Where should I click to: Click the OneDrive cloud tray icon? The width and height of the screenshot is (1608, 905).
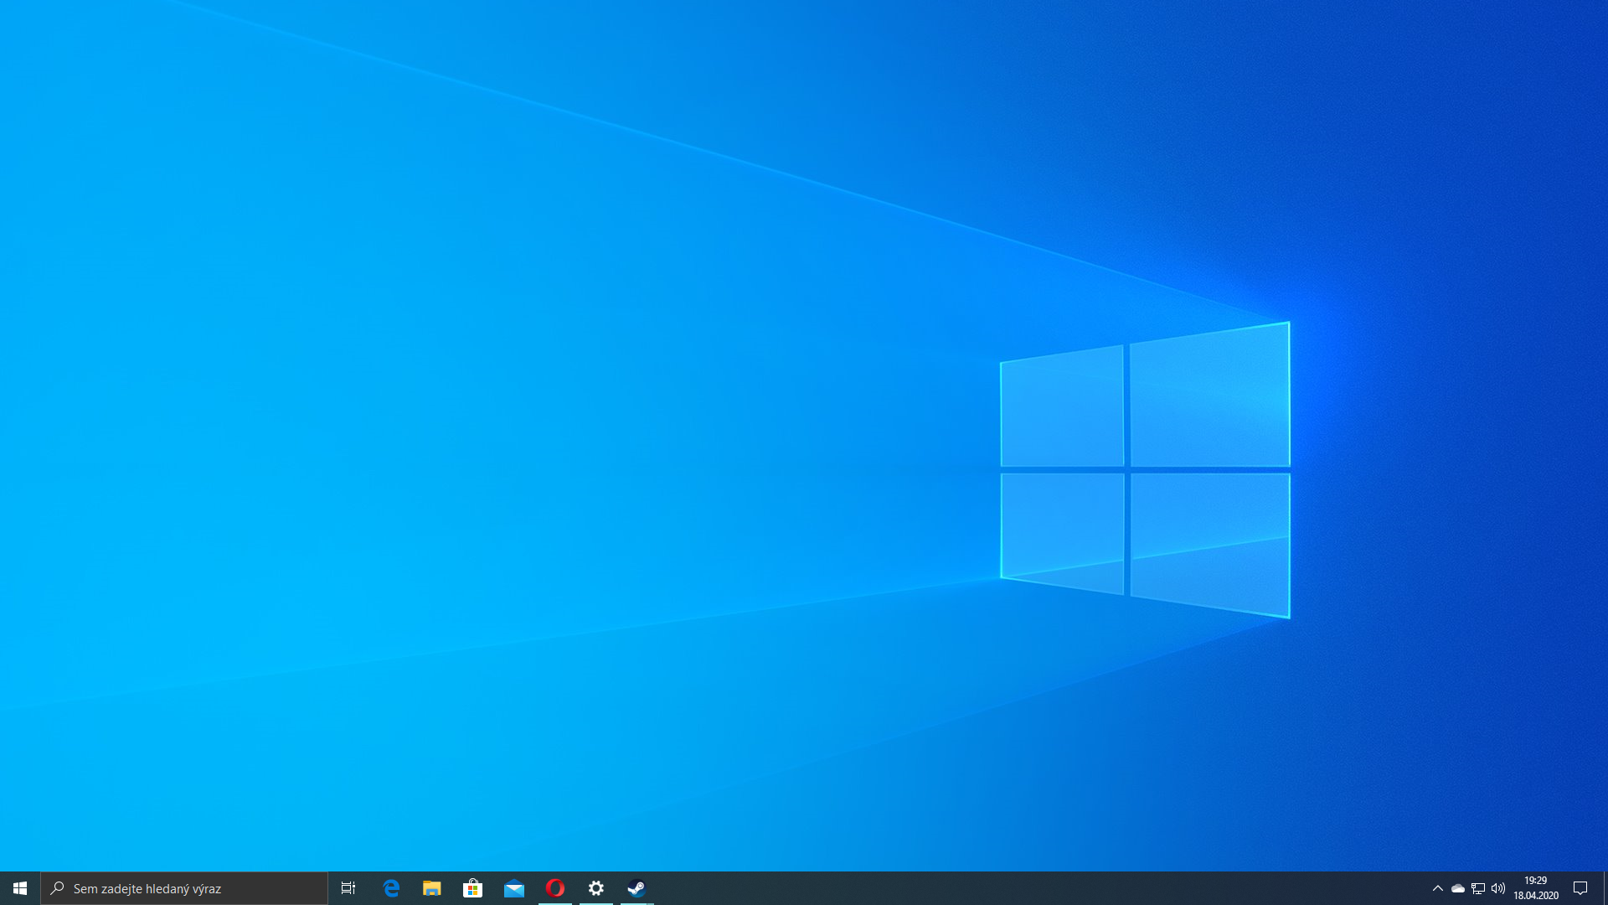tap(1458, 888)
